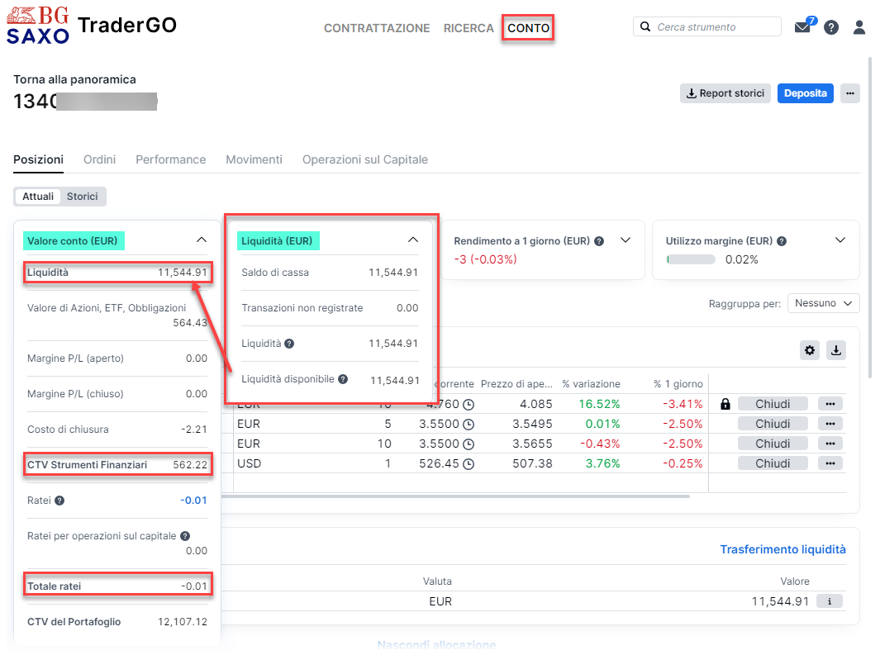Screen dimensions: 880x655
Task: Open the CONTRATTAZIONE menu
Action: pos(377,28)
